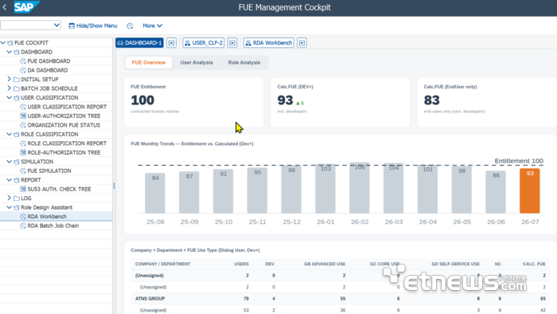Viewport: 557px width, 314px height.
Task: Collapse the USER CLASSIFICATION node
Action: pos(10,97)
